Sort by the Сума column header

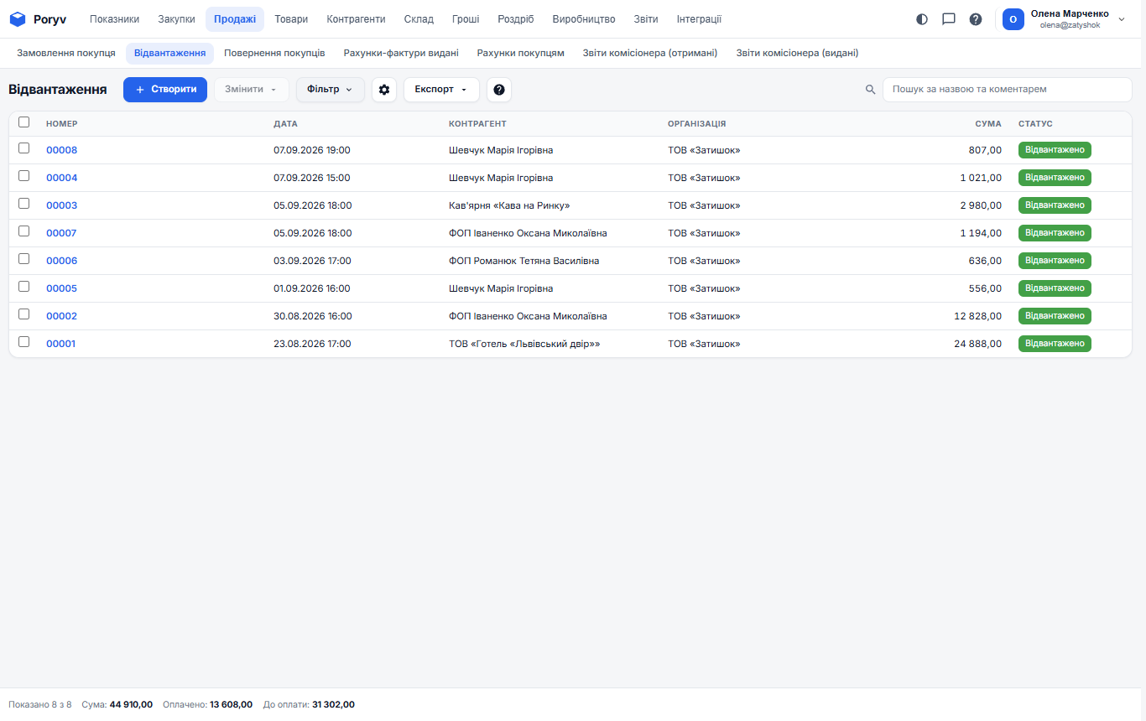(988, 124)
